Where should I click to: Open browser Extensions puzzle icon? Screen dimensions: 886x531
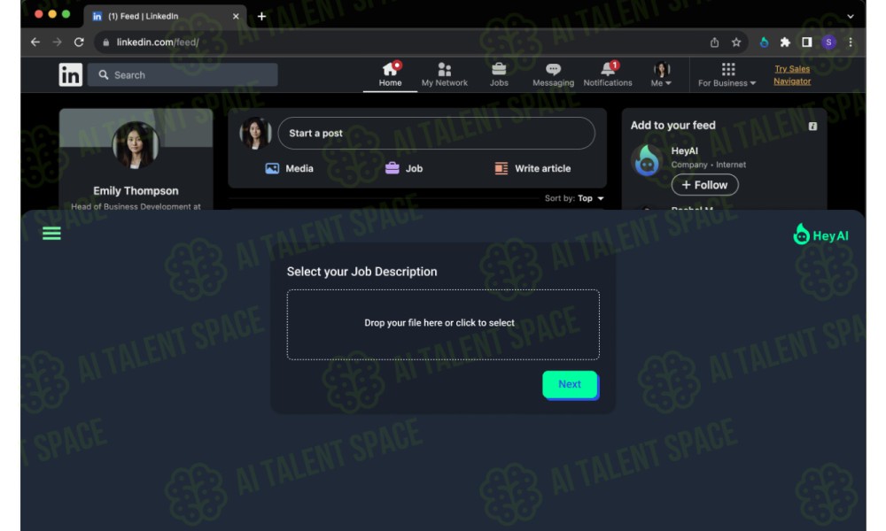click(785, 42)
